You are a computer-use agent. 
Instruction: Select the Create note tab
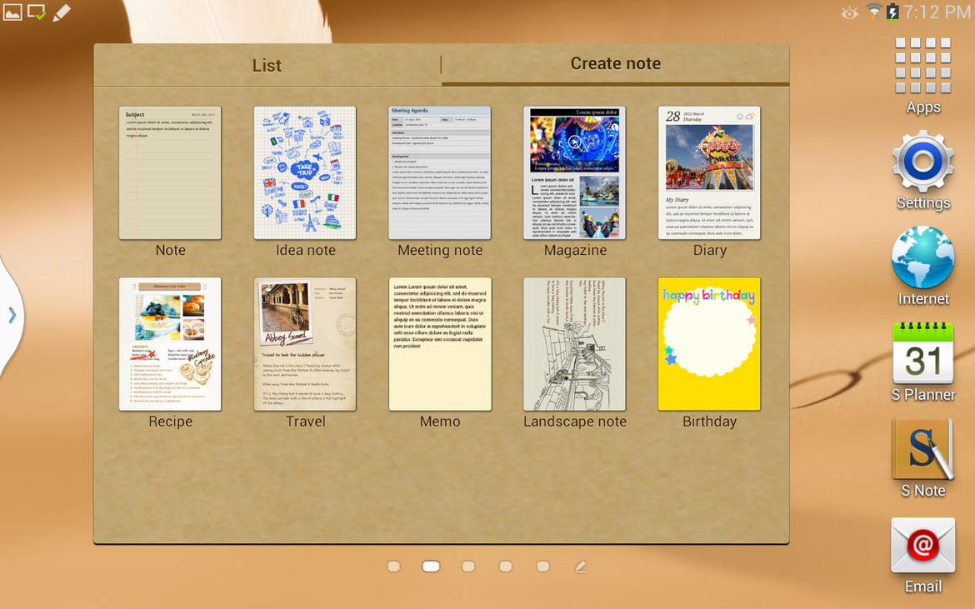pyautogui.click(x=616, y=64)
